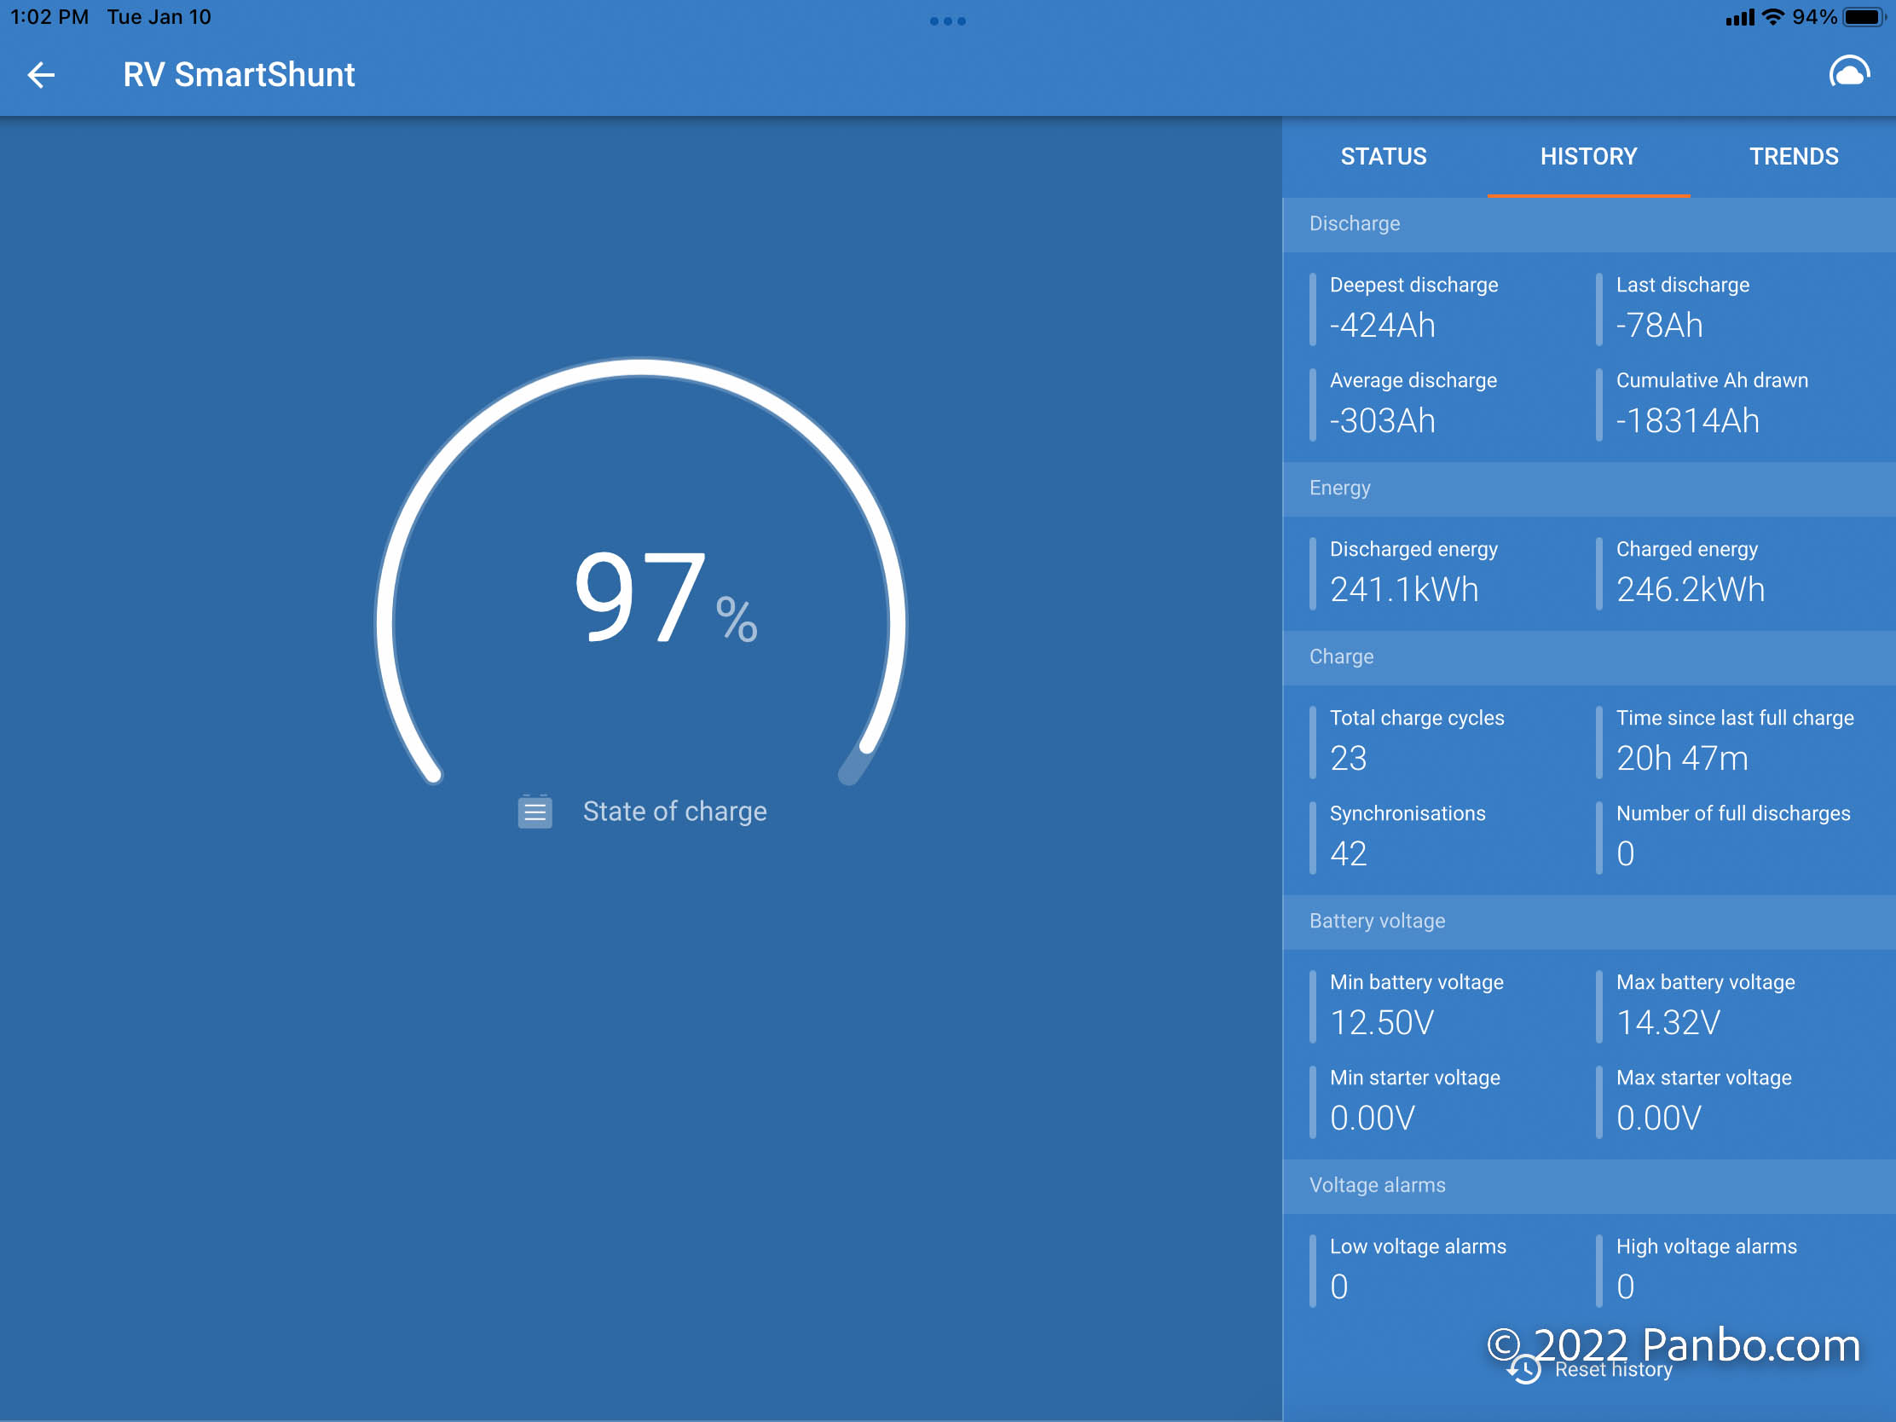1896x1422 pixels.
Task: Tap the Discharge section header
Action: point(1589,224)
